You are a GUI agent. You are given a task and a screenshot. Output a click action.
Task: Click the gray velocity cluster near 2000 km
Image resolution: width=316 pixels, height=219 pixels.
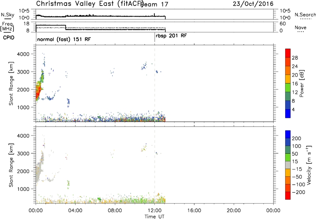tap(39, 172)
